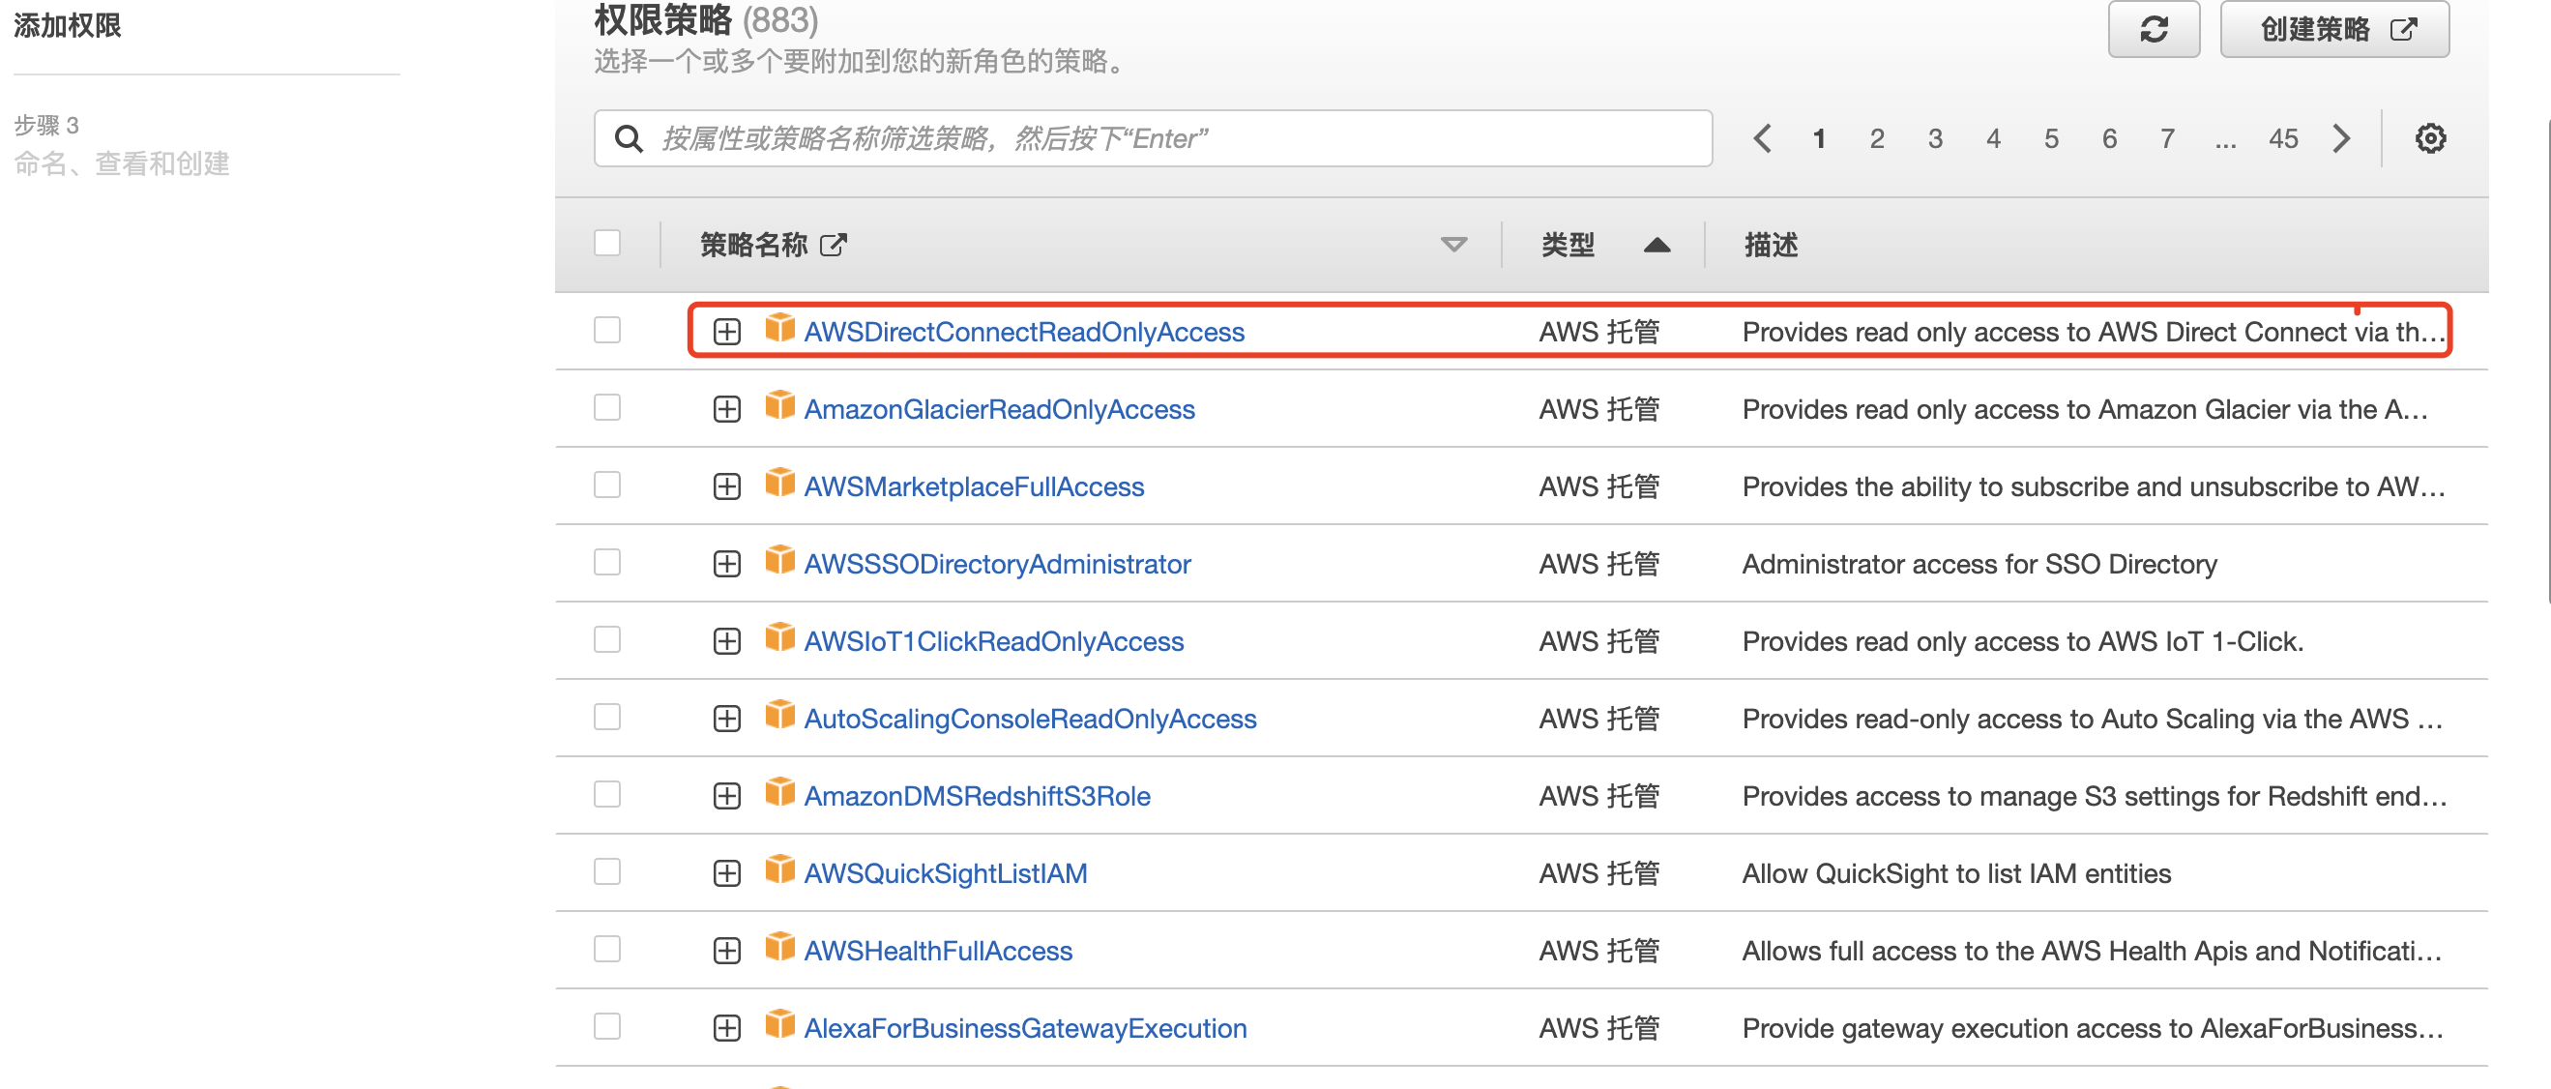This screenshot has width=2551, height=1089.
Task: Click the AWSIoT1ClickReadOnlyAccess policy cube icon
Action: pyautogui.click(x=779, y=636)
